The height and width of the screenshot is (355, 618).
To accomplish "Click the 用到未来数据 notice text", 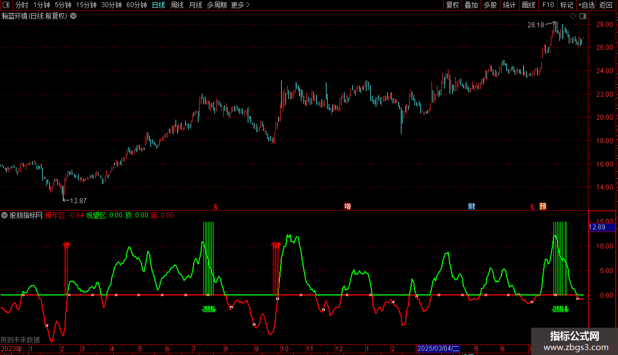I will click(x=20, y=340).
